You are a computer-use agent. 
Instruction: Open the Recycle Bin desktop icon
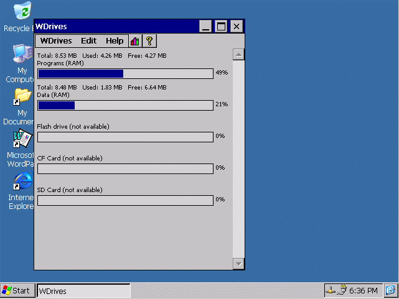22,11
